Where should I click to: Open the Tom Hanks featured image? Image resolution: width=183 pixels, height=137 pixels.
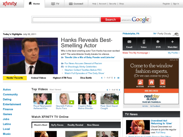[x=30, y=56]
